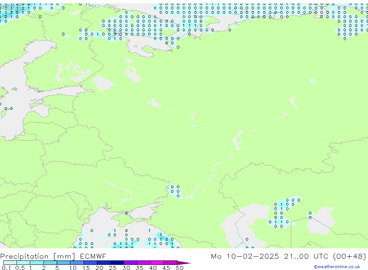Image resolution: width=368 pixels, height=270 pixels.
Task: Click the legend value "50"
Action: (180, 268)
